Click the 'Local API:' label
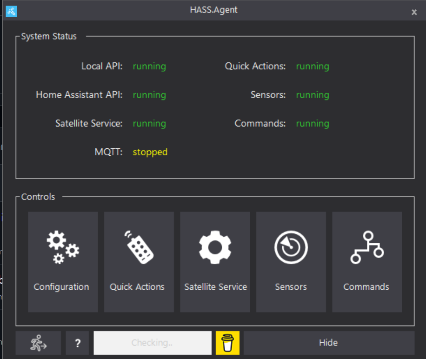Viewport: 426px width, 359px height. pos(102,66)
